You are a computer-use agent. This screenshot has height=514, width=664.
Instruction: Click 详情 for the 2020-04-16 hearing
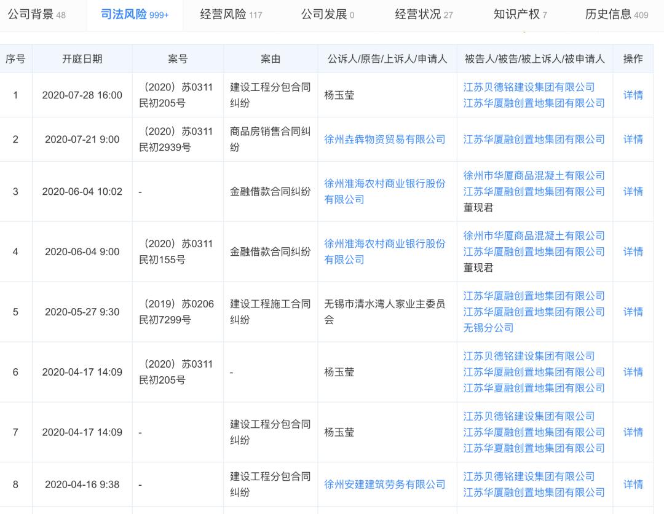(633, 484)
